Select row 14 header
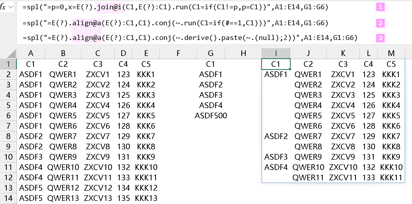 (x=8, y=198)
